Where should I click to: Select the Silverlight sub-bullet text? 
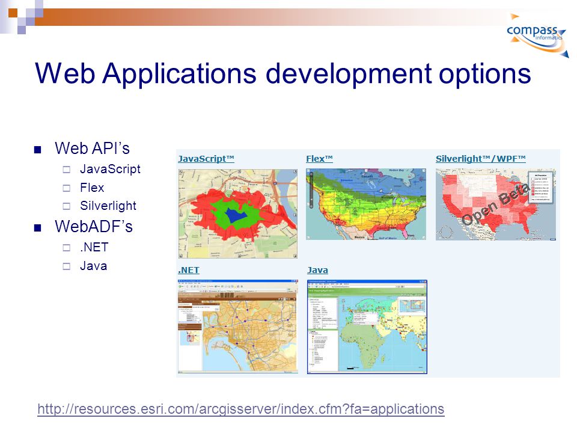(x=108, y=206)
